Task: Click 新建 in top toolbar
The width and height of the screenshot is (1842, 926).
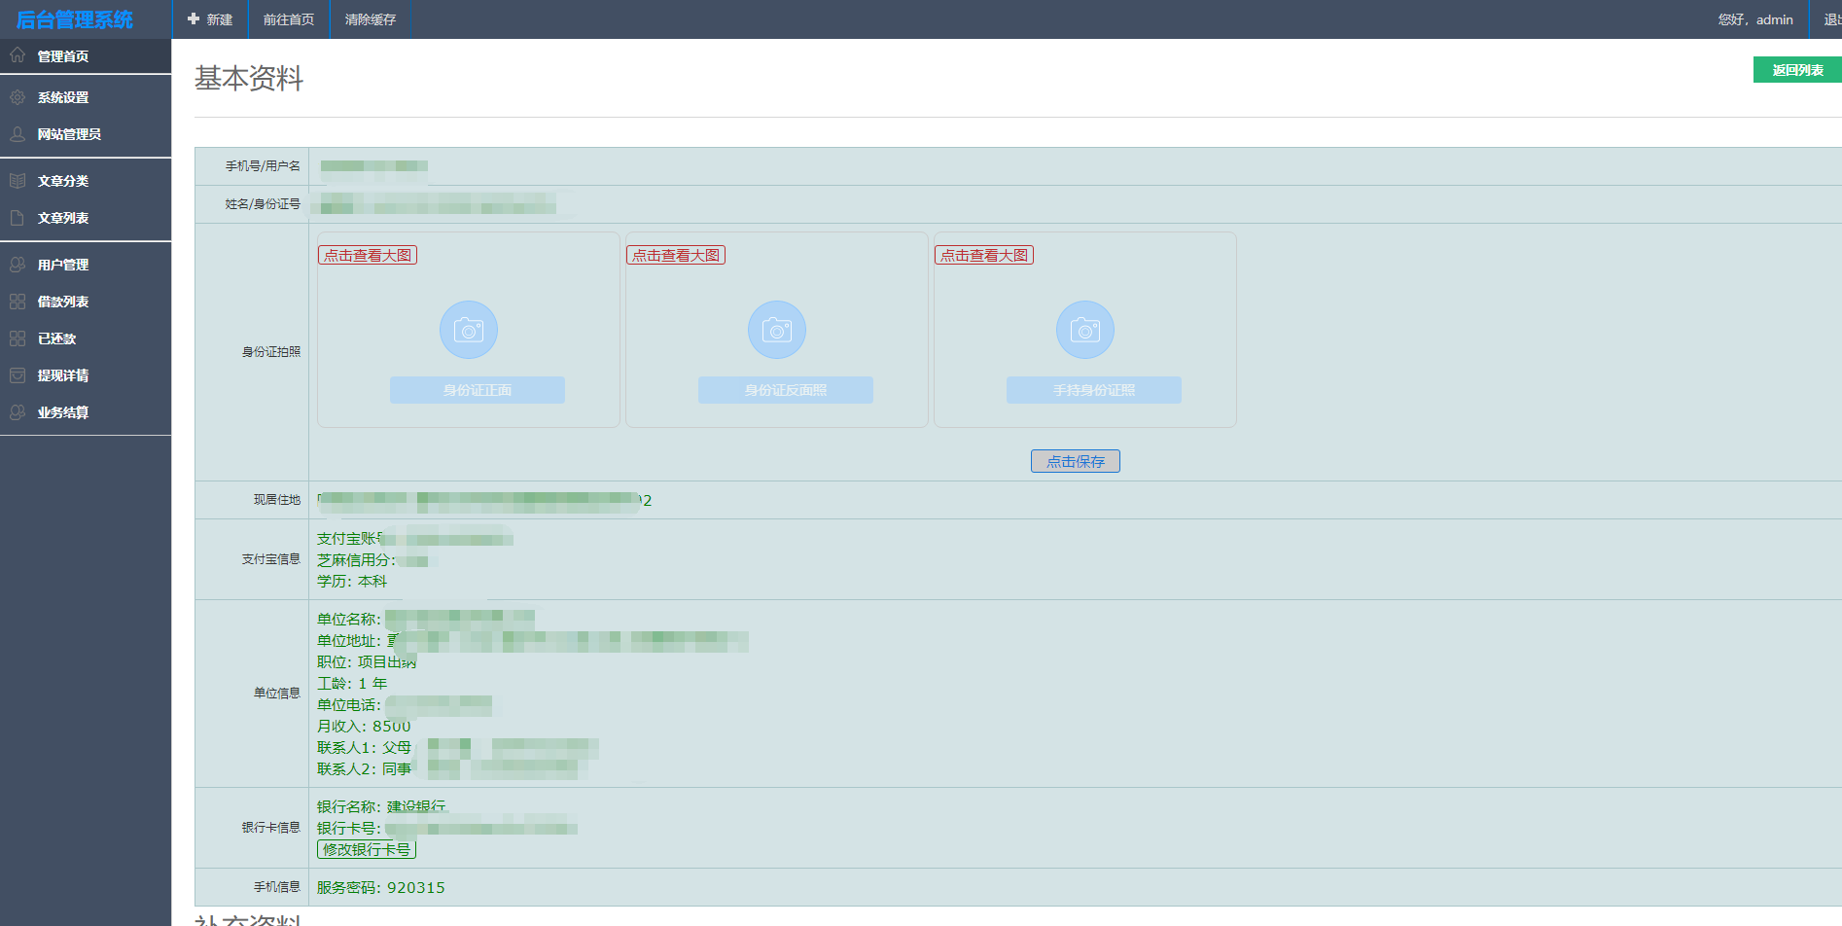Action: click(x=210, y=19)
